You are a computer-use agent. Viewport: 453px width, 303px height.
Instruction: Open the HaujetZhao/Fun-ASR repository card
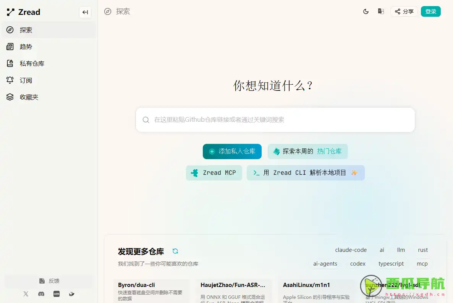click(x=234, y=291)
